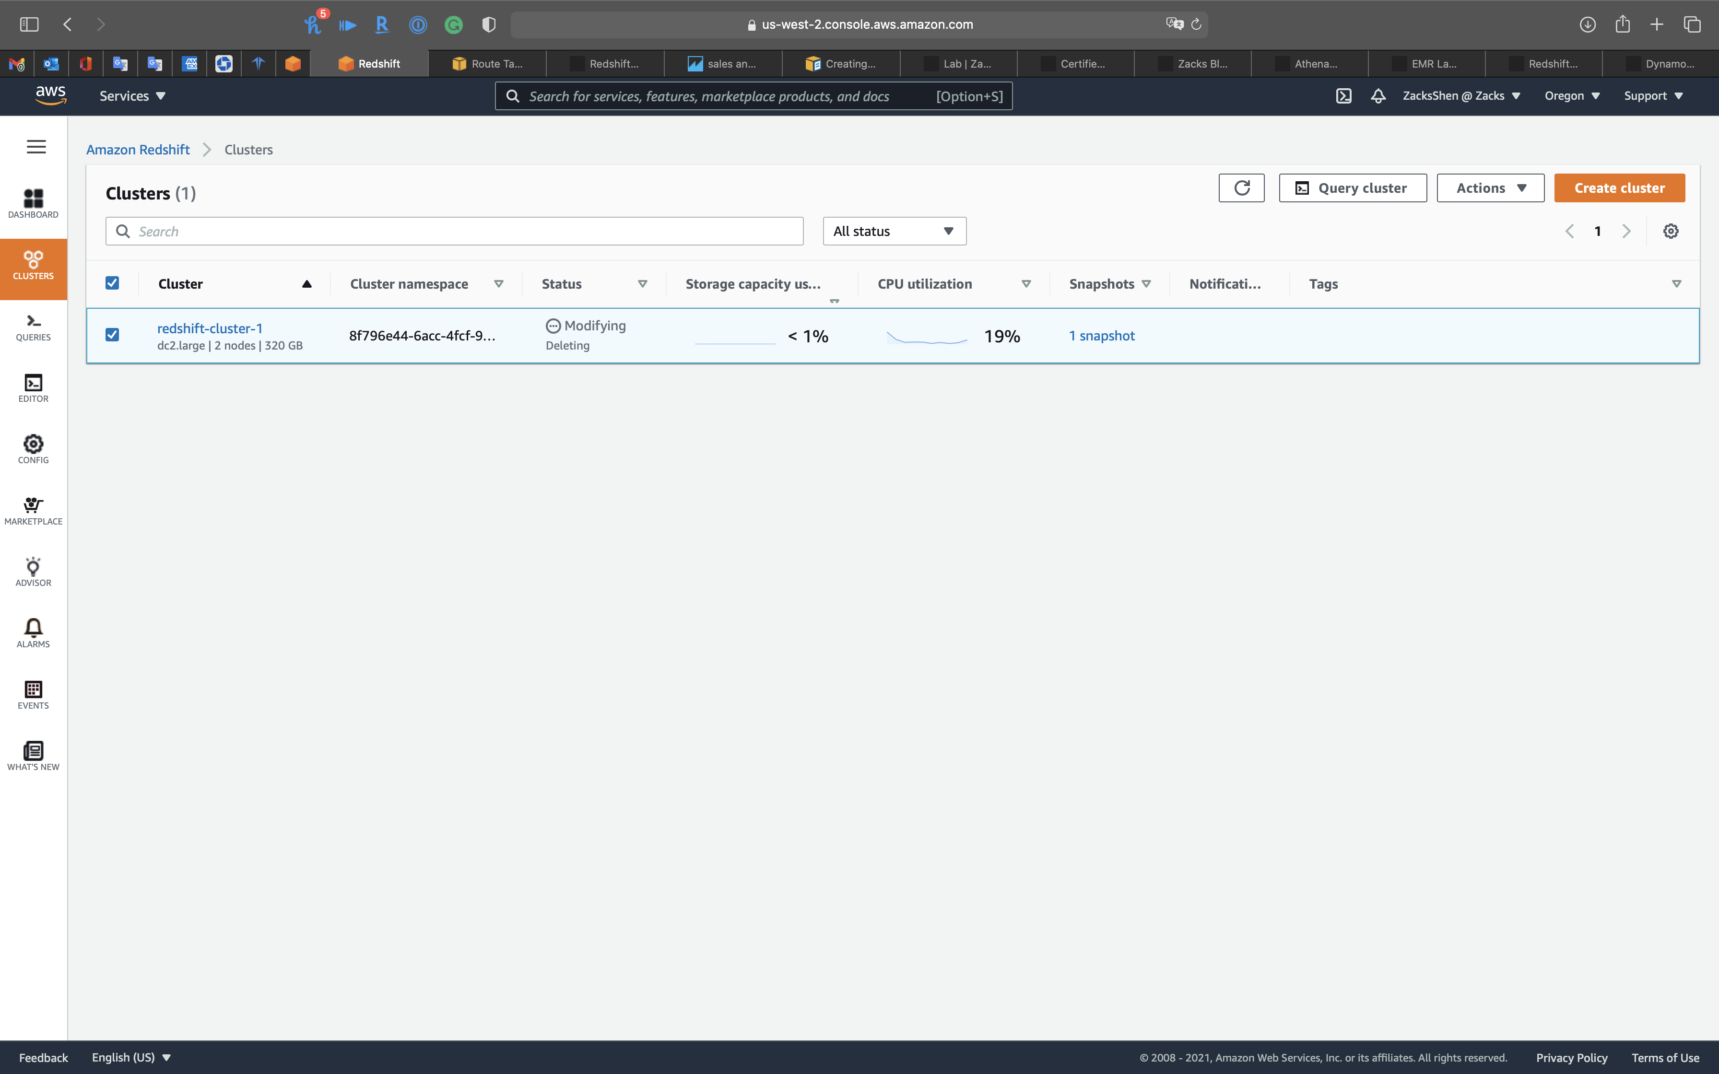Uncheck the select-all clusters checkbox

click(112, 283)
